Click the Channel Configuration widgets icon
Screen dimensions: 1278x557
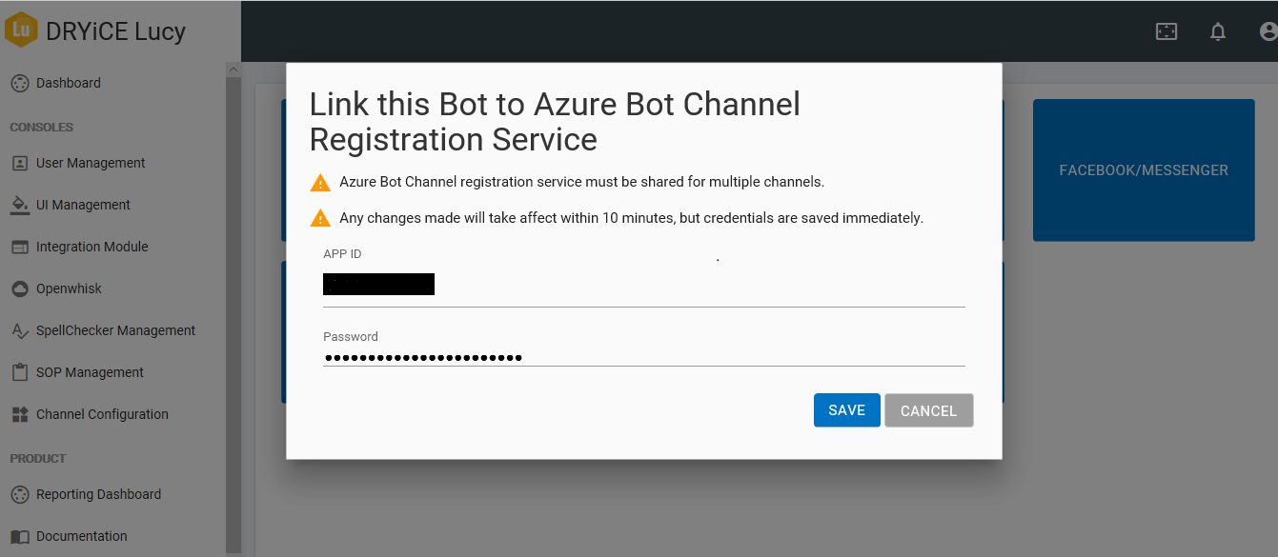pos(20,414)
